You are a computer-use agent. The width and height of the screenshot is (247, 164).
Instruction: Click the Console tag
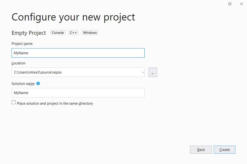tap(58, 33)
